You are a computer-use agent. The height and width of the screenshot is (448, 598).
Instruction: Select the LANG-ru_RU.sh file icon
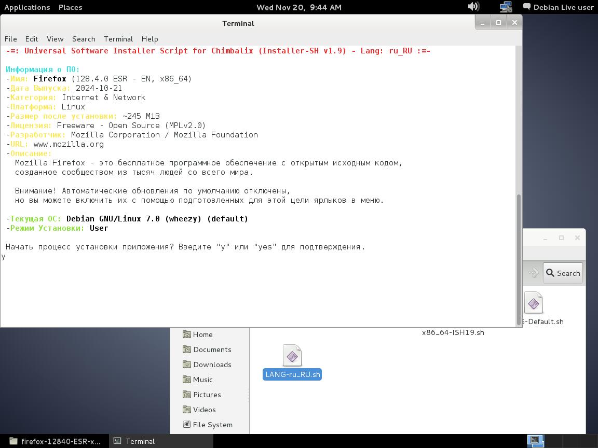coord(292,355)
